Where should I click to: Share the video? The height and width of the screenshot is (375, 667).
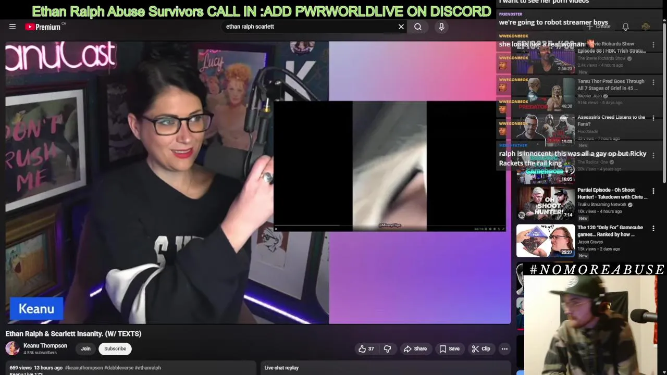tap(415, 349)
